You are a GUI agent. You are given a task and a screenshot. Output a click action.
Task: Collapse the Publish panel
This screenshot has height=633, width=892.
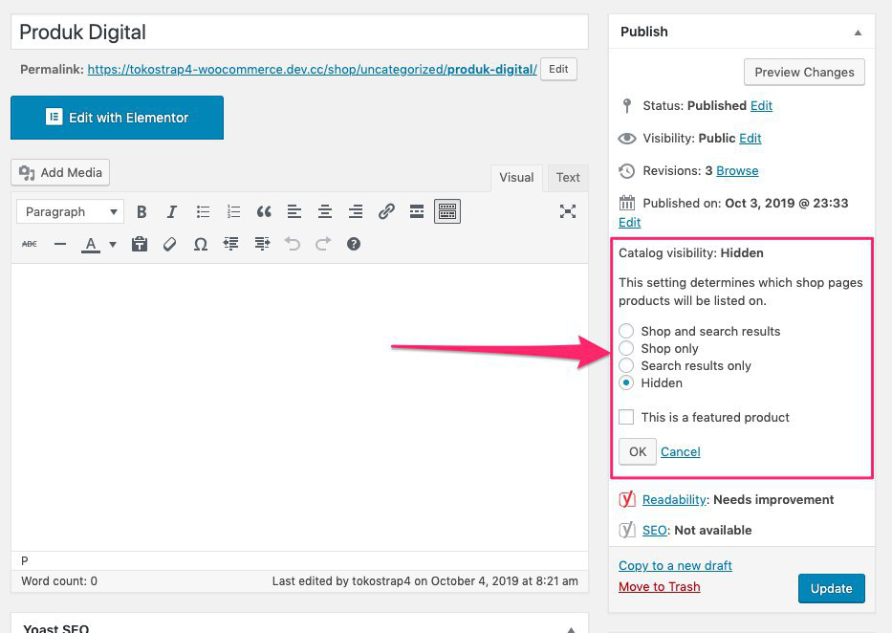[x=858, y=33]
